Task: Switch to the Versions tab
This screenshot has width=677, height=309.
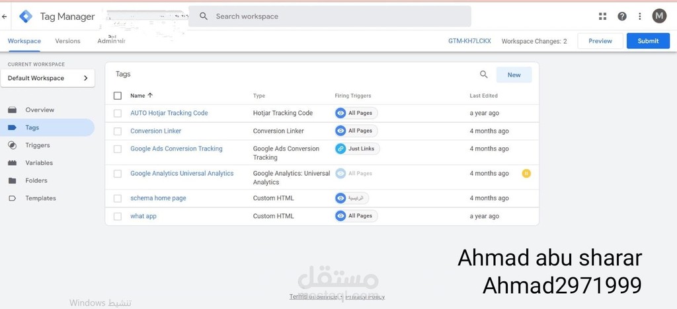Action: pos(68,41)
